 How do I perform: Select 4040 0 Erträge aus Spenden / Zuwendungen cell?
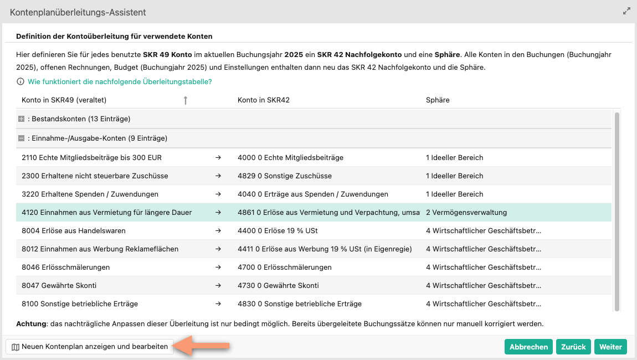tap(313, 194)
